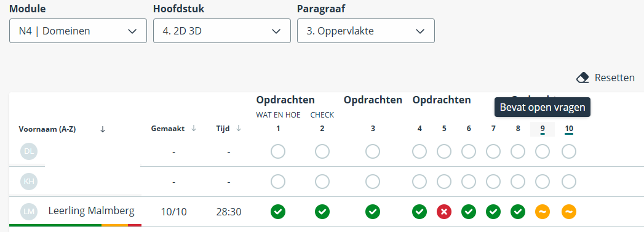The image size is (644, 232).
Task: Click the DL student avatar
Action: pos(29,151)
